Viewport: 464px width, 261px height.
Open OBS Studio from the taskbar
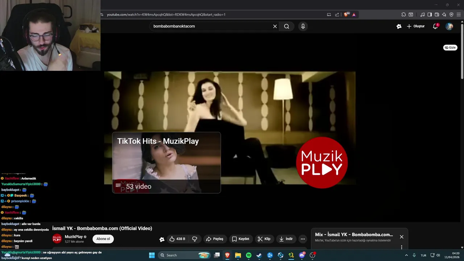pos(312,255)
